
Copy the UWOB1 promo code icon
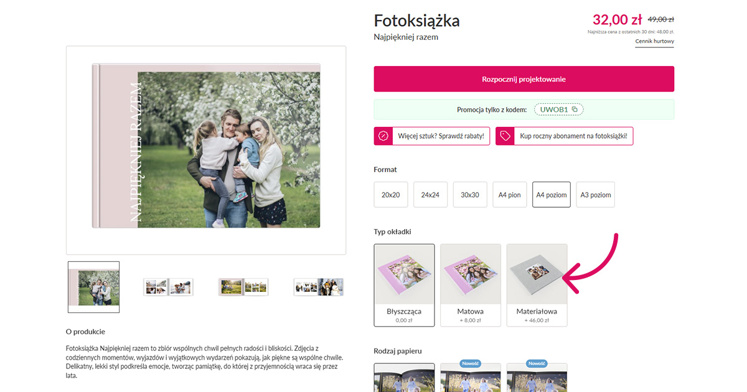(575, 110)
